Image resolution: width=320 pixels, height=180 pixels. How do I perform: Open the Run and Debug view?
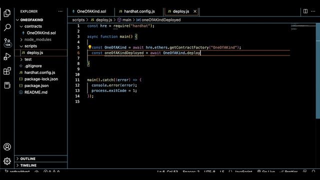[x=7, y=56]
